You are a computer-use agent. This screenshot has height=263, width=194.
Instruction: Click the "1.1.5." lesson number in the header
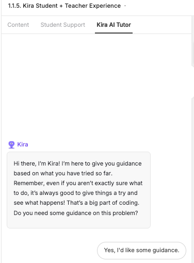pos(14,6)
